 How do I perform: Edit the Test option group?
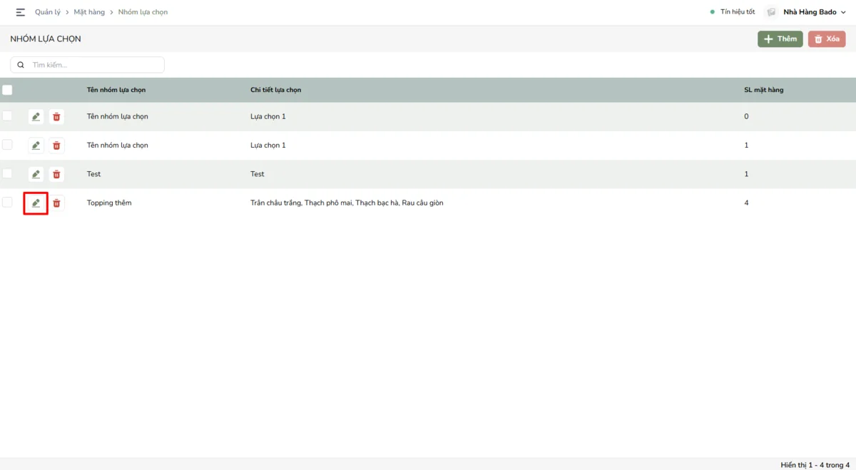tap(36, 174)
